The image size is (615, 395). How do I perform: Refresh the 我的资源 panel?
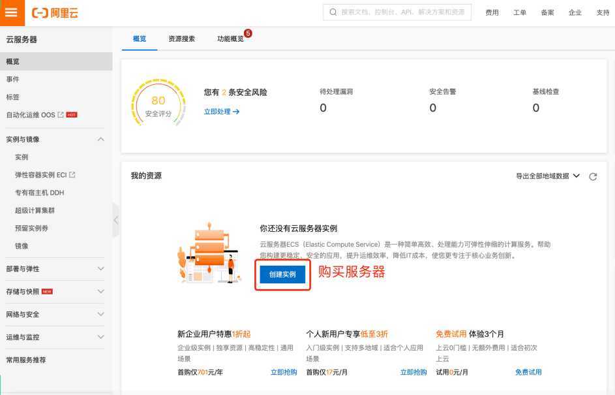(x=593, y=176)
